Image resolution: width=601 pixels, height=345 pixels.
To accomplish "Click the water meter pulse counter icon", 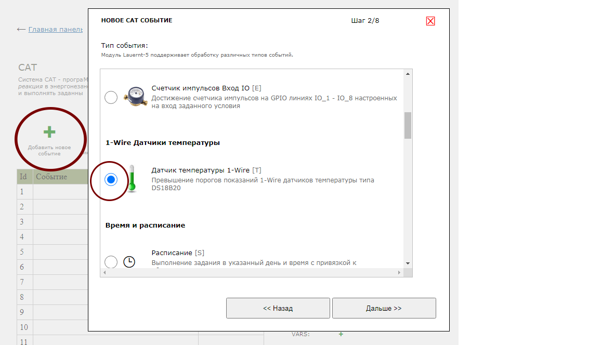I will click(x=136, y=97).
